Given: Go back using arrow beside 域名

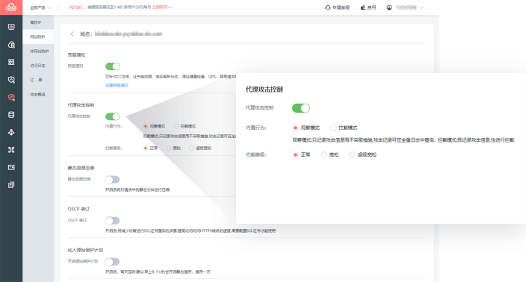Looking at the screenshot, I should pyautogui.click(x=72, y=34).
